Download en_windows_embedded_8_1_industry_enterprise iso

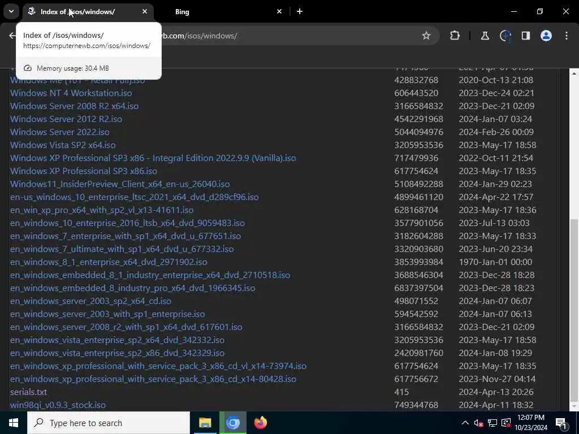150,275
